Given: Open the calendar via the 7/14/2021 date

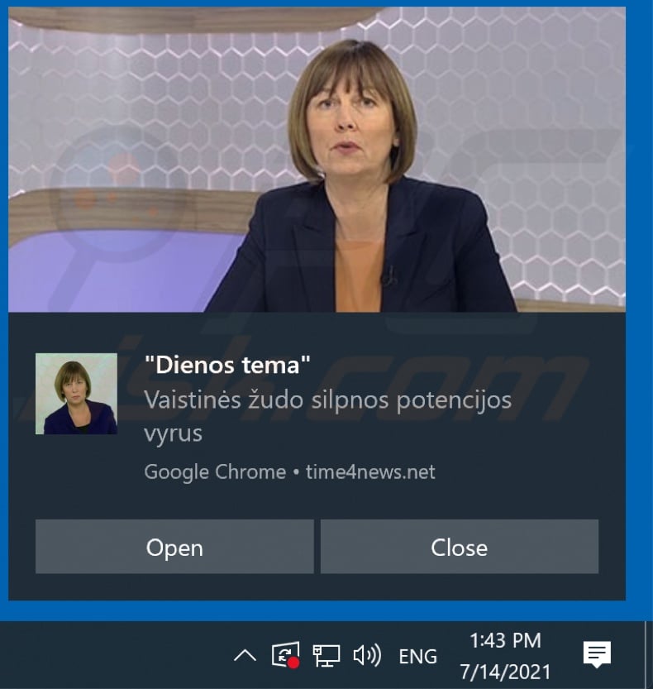Looking at the screenshot, I should coord(505,672).
